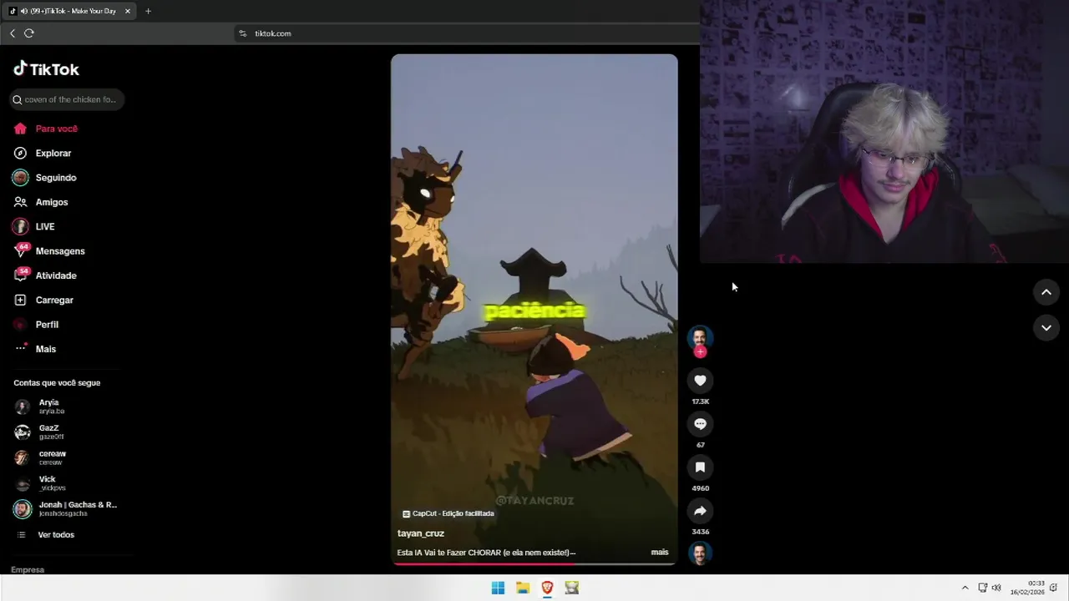Screen dimensions: 1069x601
Task: Click the Atividade icon with badge
Action: pos(21,275)
